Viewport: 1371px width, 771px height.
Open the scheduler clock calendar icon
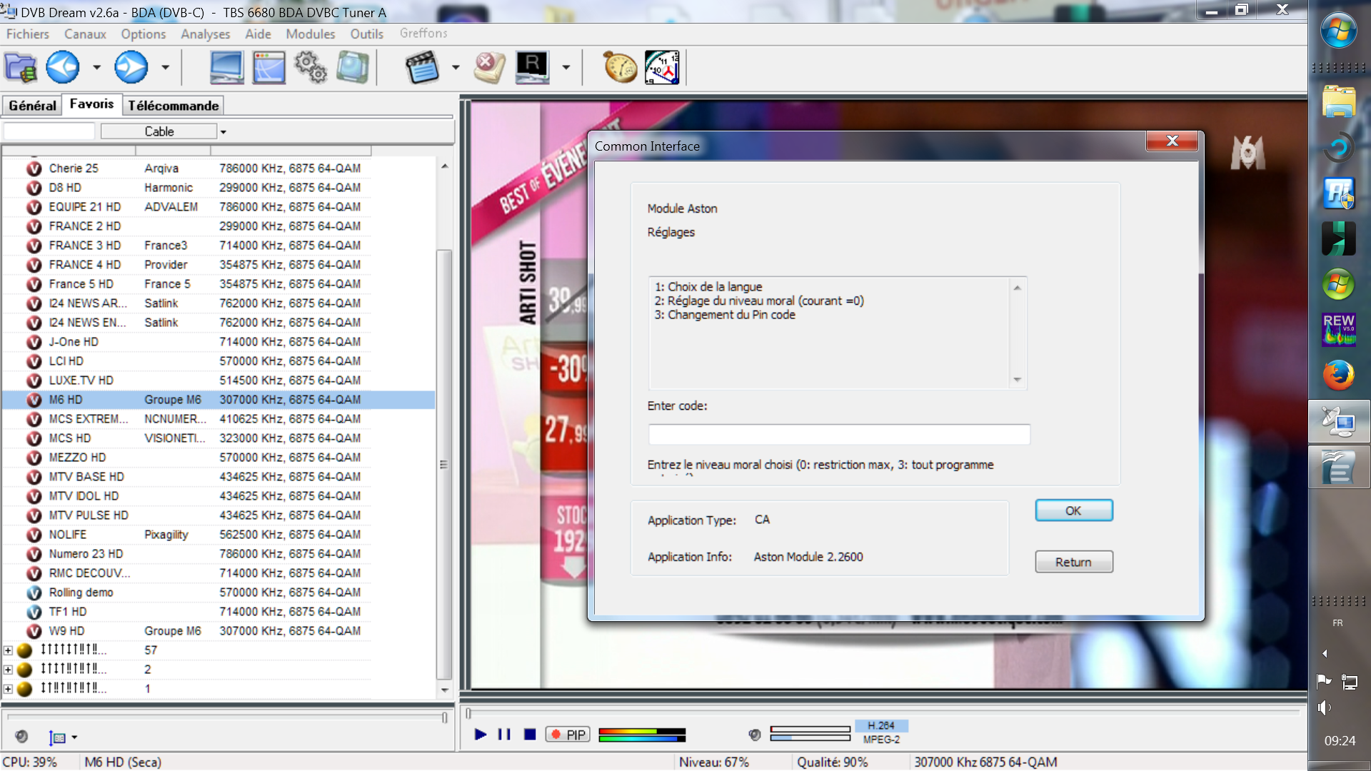click(663, 68)
